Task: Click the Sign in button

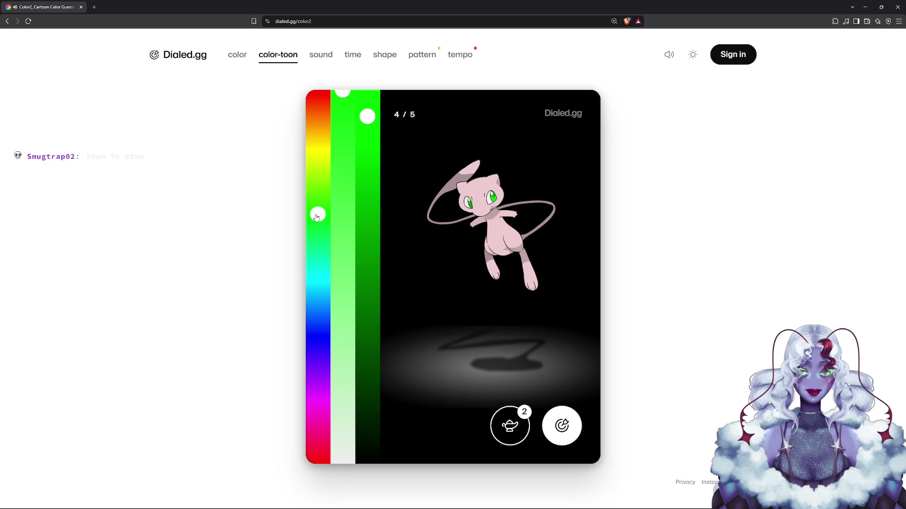Action: [x=733, y=54]
